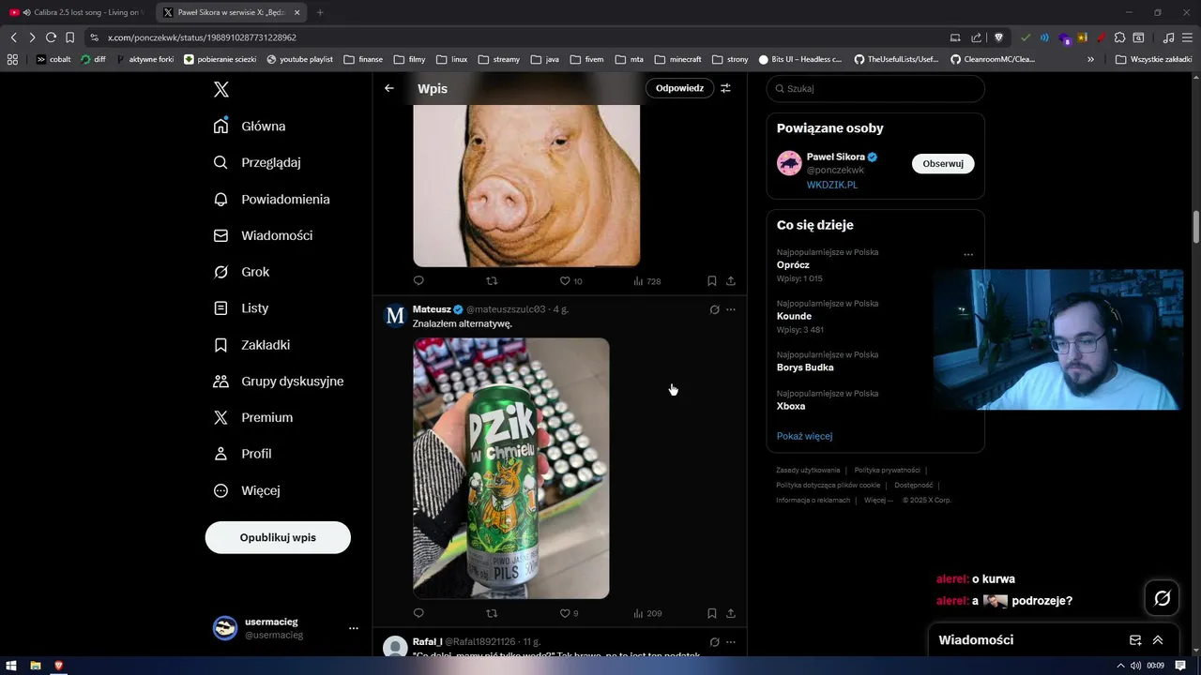Viewport: 1201px width, 675px height.
Task: Click the @mateuszszulc03 handle
Action: 506,309
